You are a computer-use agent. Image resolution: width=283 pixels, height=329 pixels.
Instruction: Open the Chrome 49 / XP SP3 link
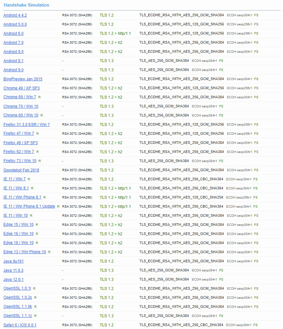click(22, 88)
